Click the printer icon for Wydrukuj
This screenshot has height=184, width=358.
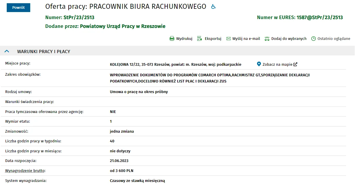tap(172, 39)
